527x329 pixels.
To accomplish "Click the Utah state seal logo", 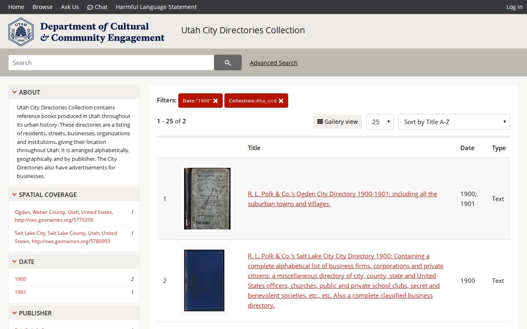I will pos(21,32).
